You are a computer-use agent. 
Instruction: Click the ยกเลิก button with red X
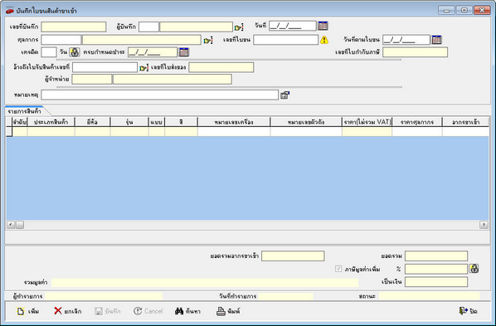coord(68,311)
